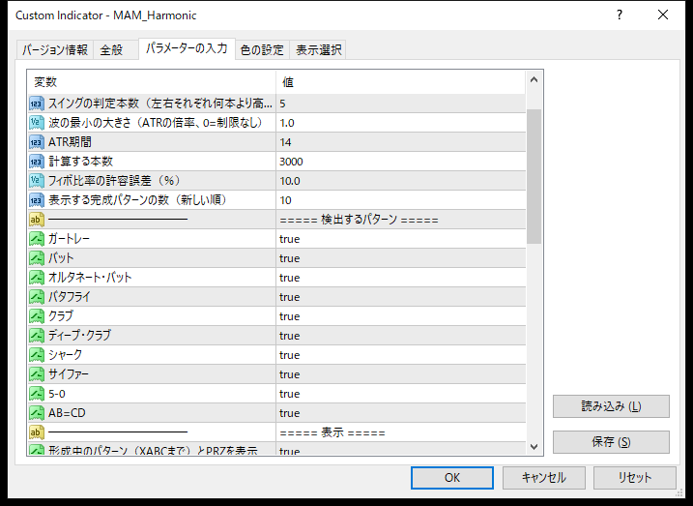
Task: Click the integer icon beside スイングの判定本数
Action: click(37, 104)
